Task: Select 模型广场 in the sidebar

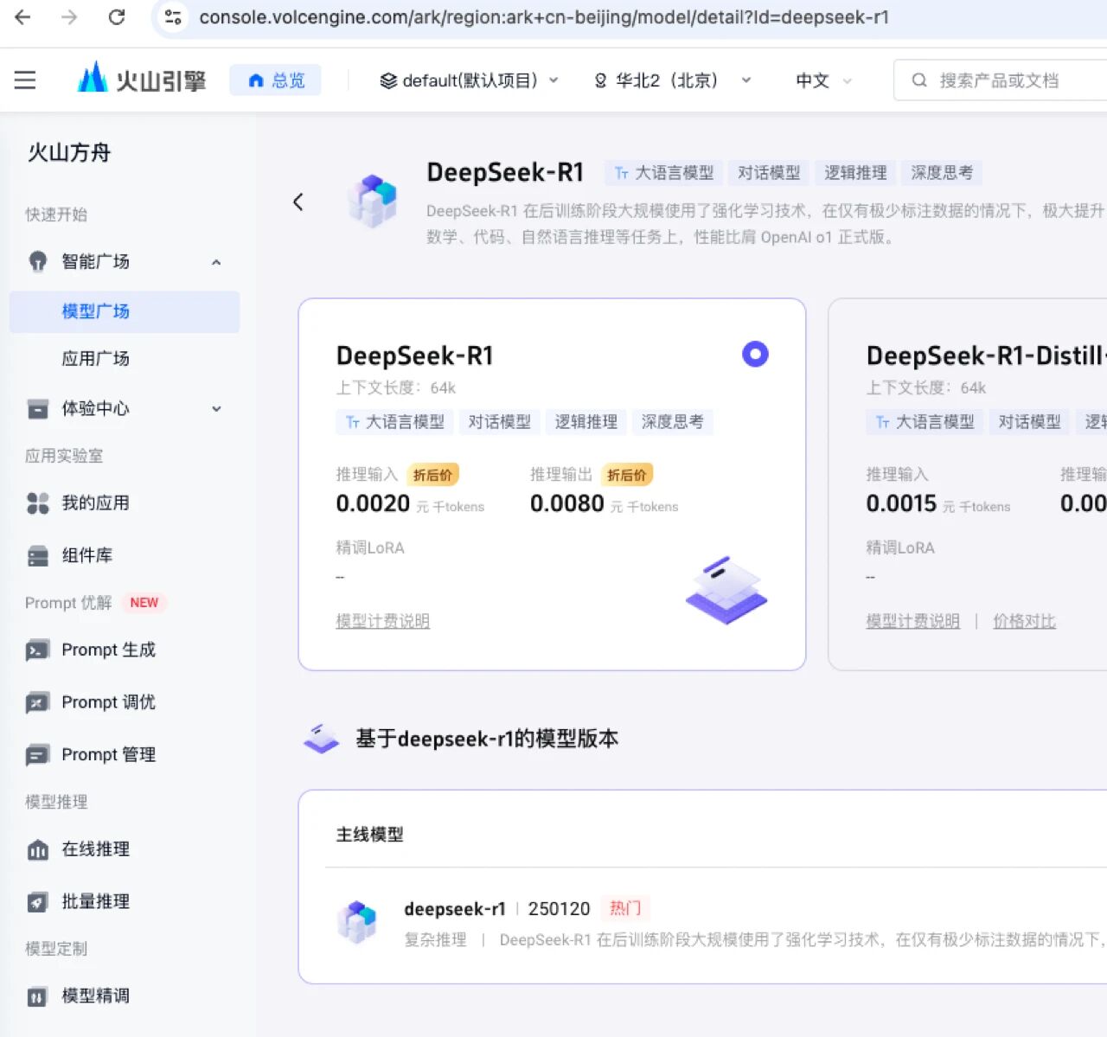Action: pos(125,311)
